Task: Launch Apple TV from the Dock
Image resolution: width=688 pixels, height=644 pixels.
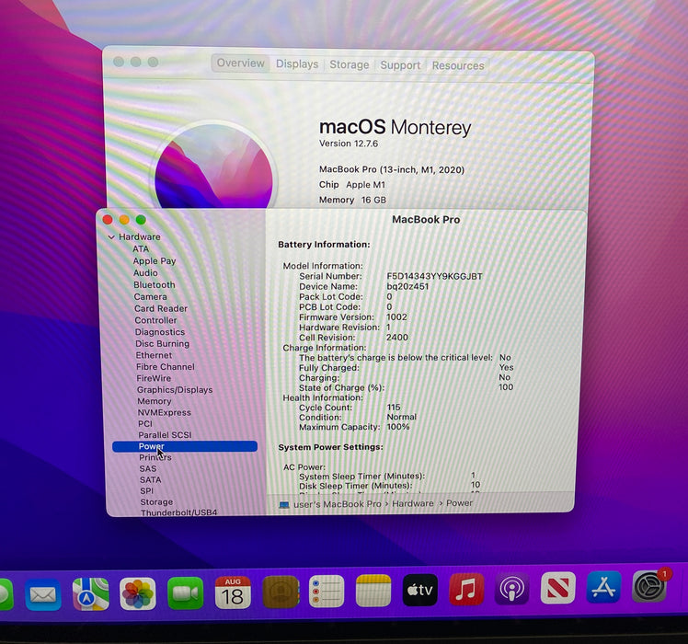Action: coord(420,590)
